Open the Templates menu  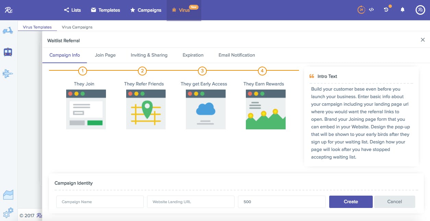(105, 10)
